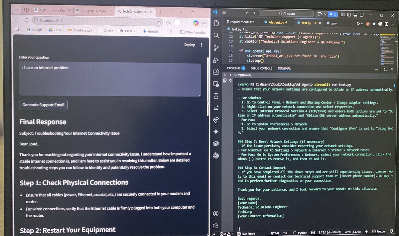Open Copilot Chat in browser

pos(199,23)
